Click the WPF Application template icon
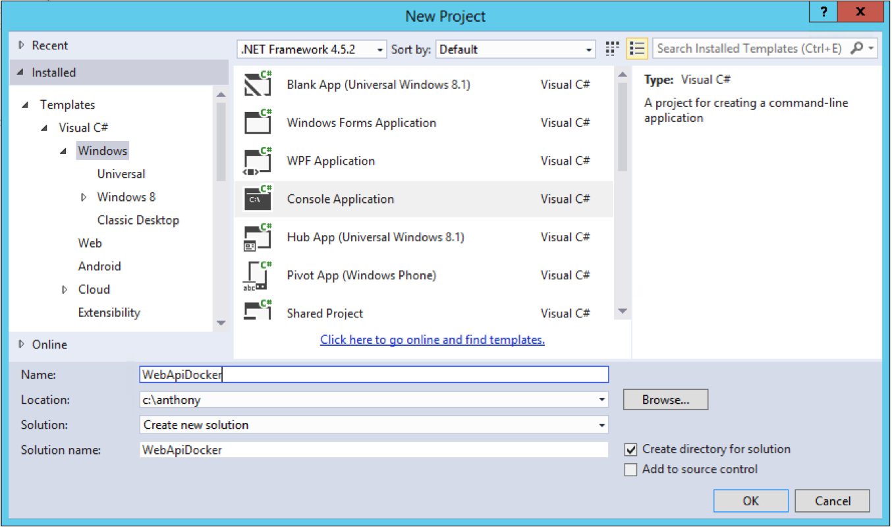Viewport: 892px width, 527px height. [x=258, y=160]
